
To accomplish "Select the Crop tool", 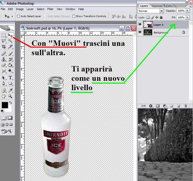I will [4, 46].
